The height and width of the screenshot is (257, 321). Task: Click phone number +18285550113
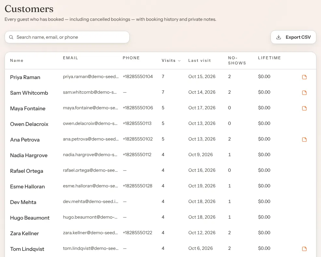(137, 123)
